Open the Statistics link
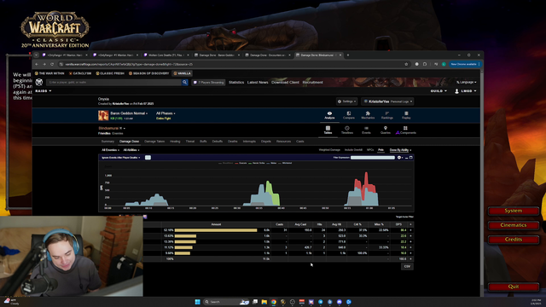 click(x=236, y=83)
